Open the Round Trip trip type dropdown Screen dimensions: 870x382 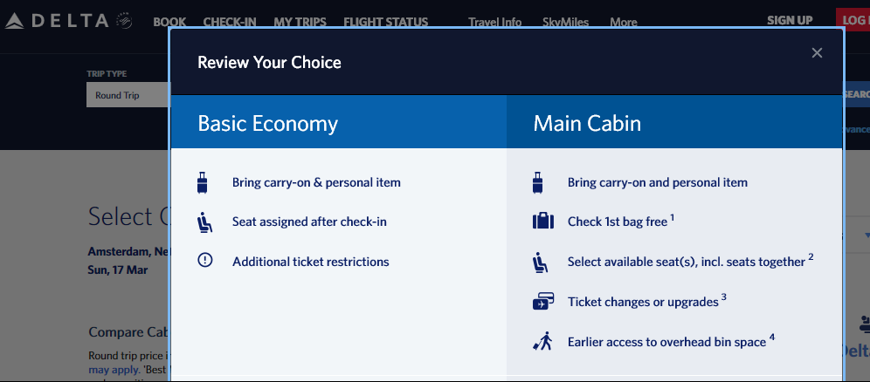click(x=128, y=95)
